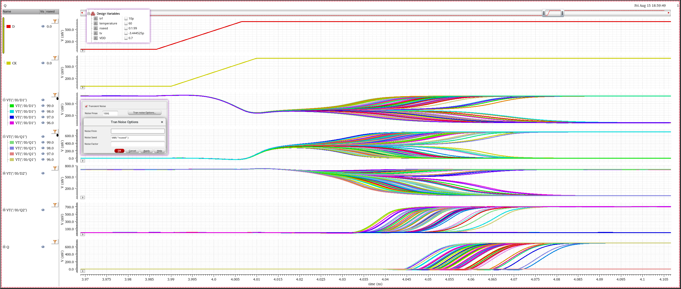Click the filter funnel icon for signal D
The width and height of the screenshot is (681, 289).
[x=55, y=21]
